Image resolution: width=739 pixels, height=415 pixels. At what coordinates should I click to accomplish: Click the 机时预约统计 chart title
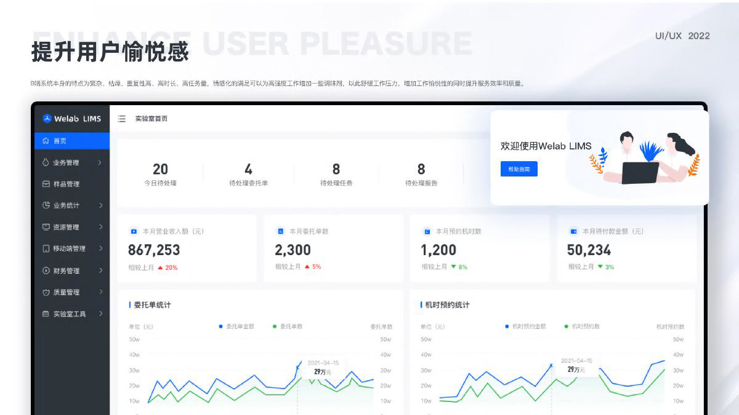(447, 305)
